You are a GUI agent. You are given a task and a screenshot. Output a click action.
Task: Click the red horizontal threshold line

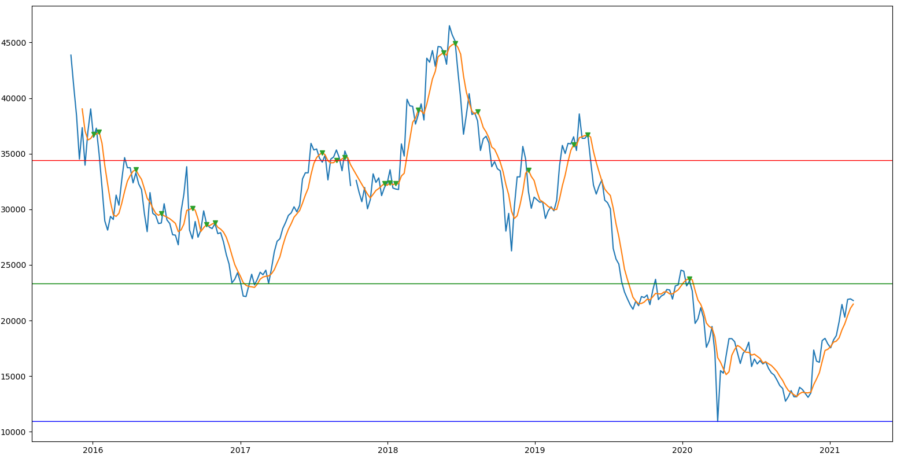tap(462, 160)
